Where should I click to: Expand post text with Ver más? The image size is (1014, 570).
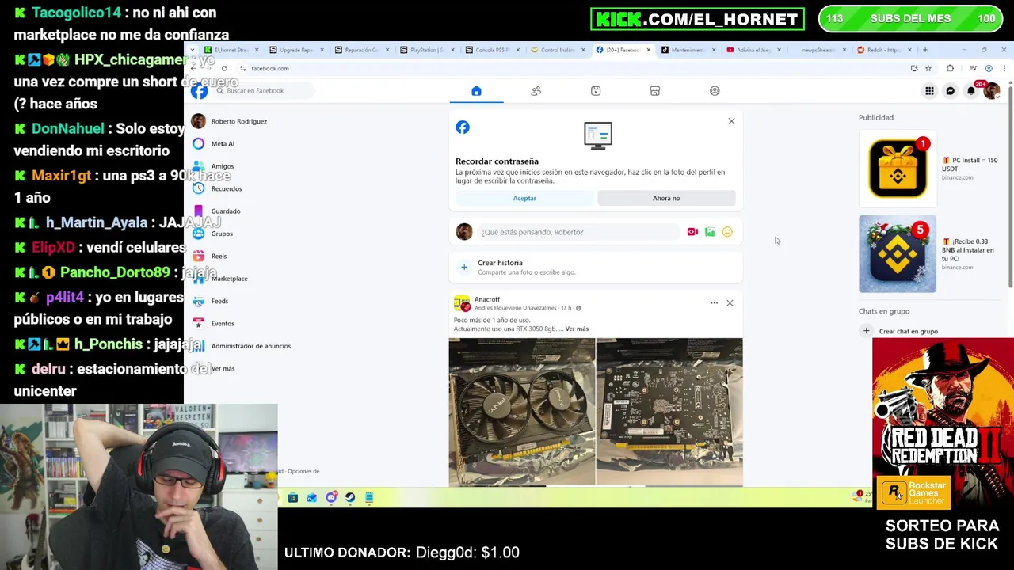[577, 329]
